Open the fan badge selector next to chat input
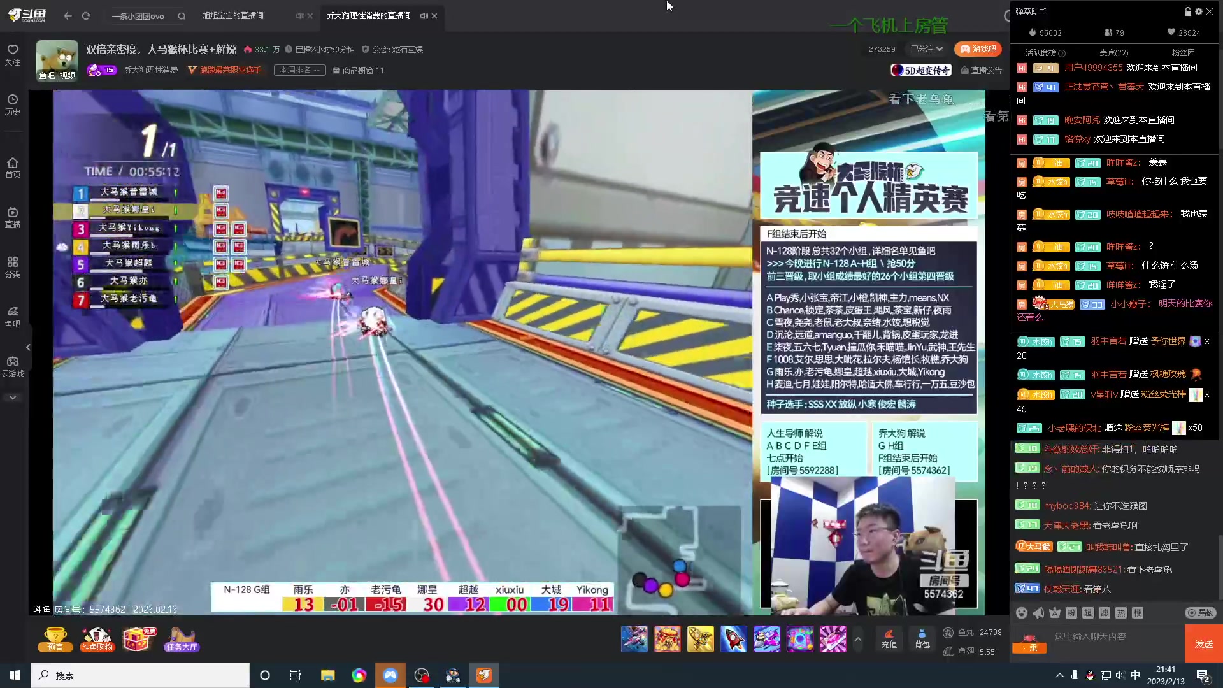This screenshot has width=1223, height=688. click(1029, 643)
